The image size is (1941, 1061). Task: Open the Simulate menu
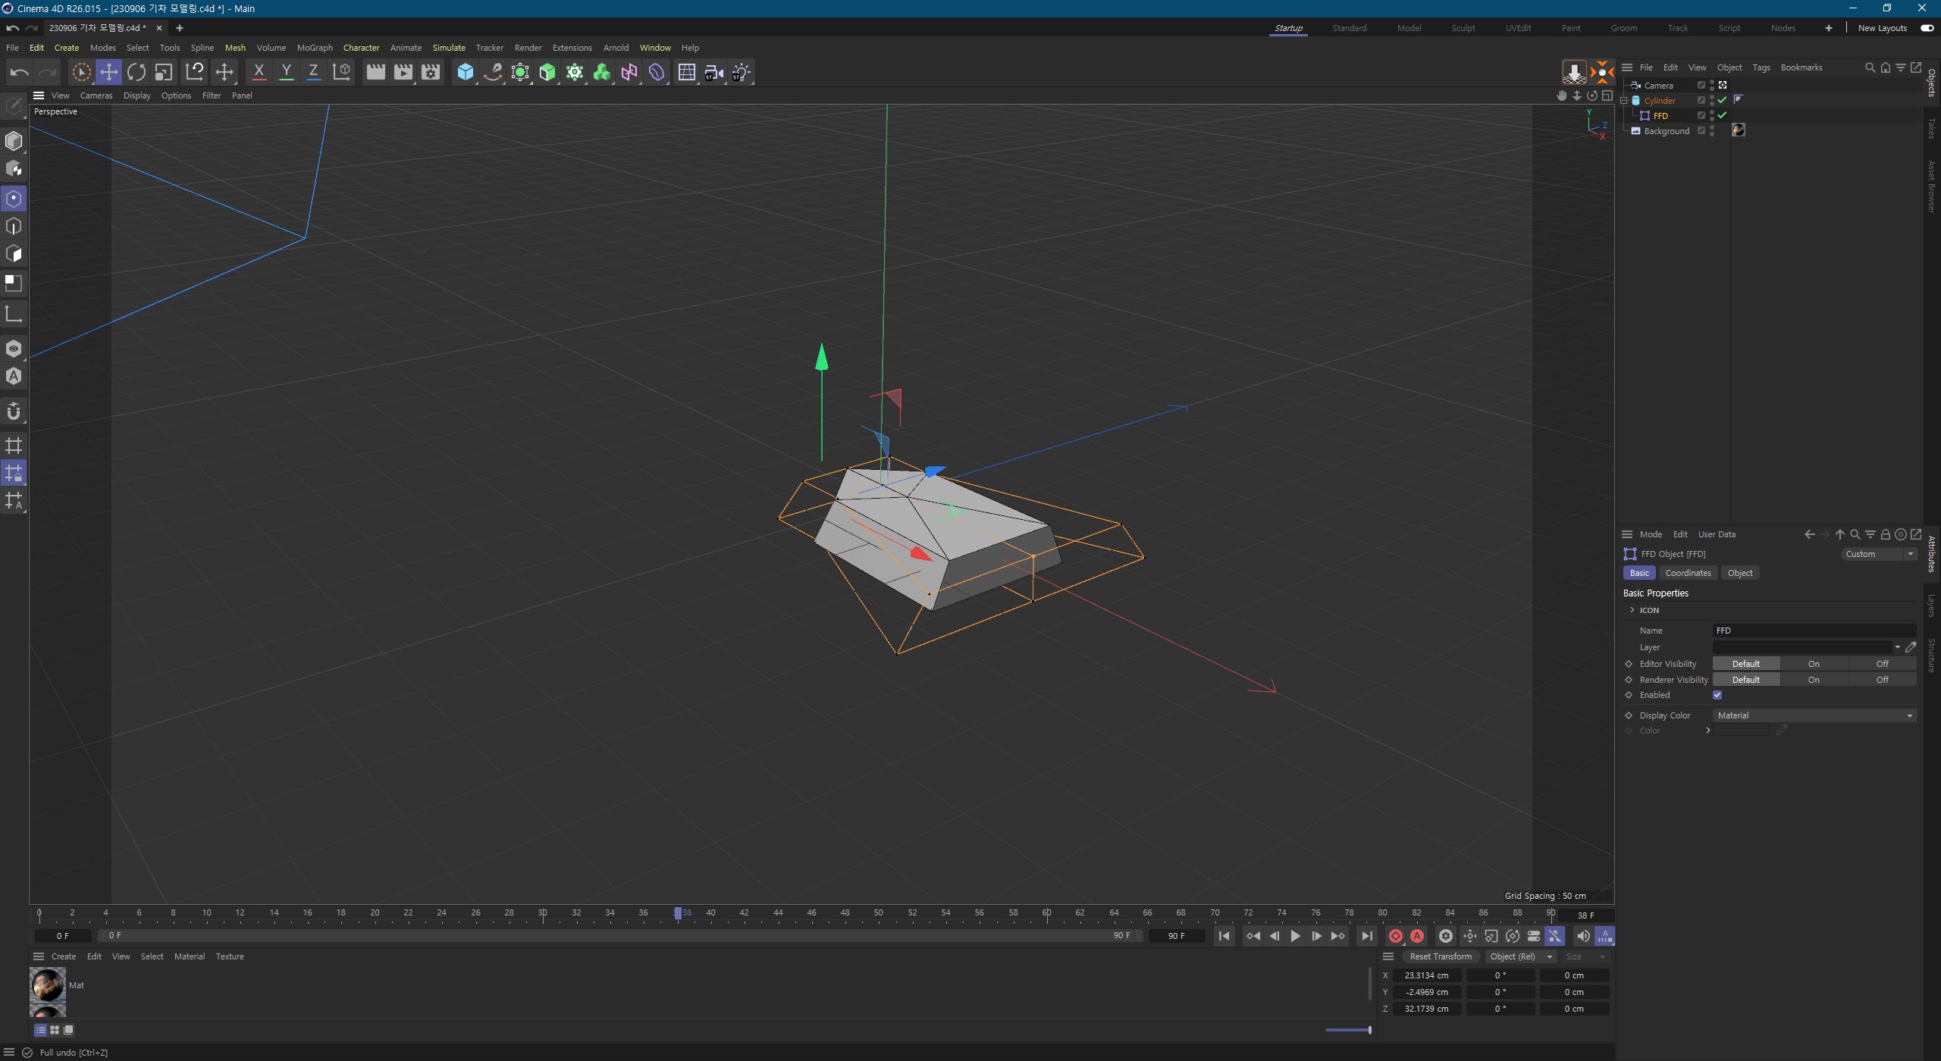[x=449, y=48]
